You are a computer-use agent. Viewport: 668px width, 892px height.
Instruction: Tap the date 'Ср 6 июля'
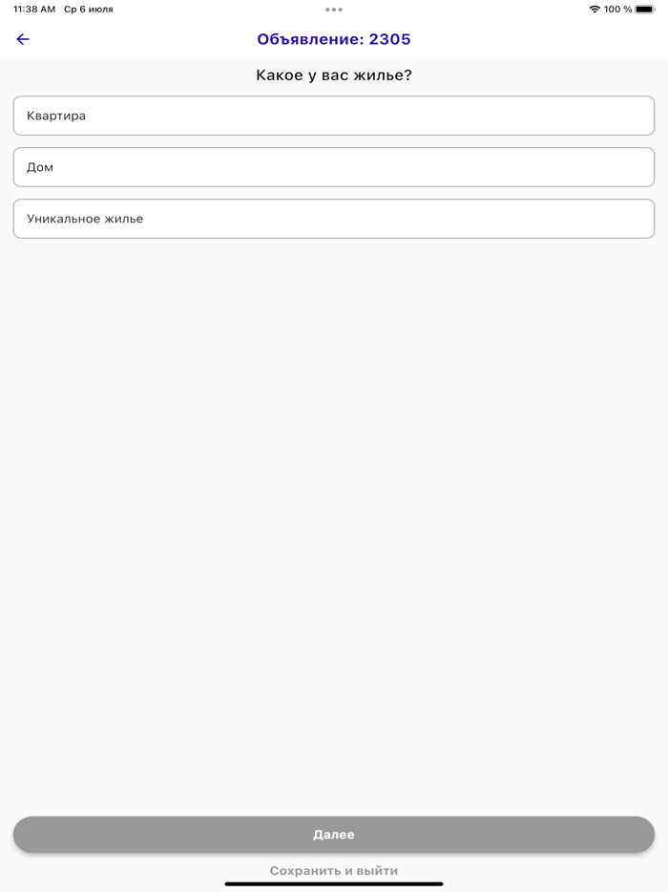point(89,10)
